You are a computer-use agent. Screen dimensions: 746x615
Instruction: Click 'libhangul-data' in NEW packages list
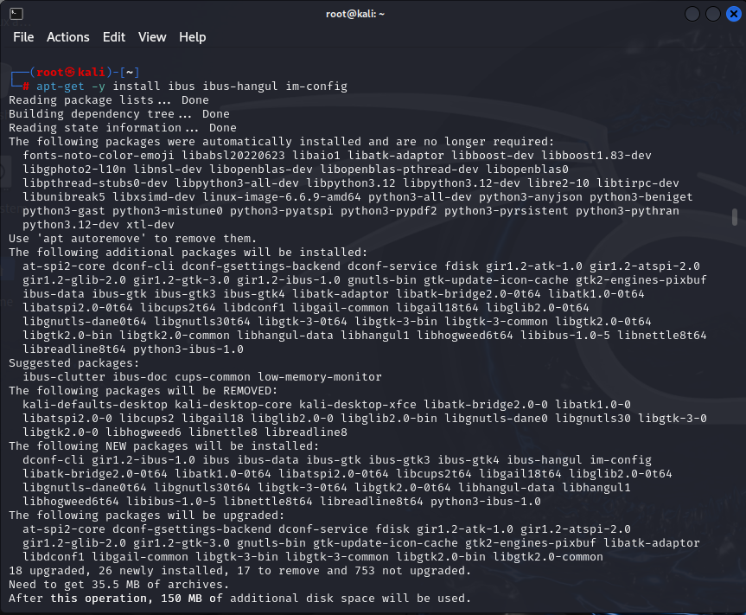click(x=507, y=488)
